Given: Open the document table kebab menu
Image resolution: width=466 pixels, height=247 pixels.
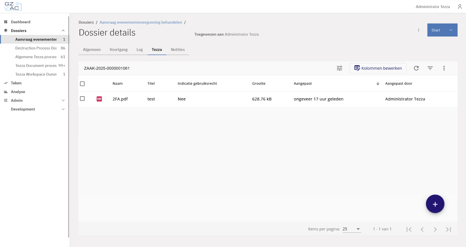Looking at the screenshot, I should [444, 68].
